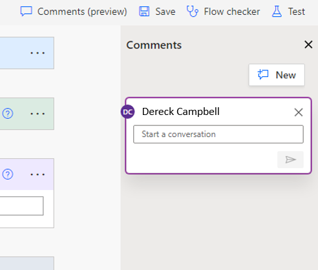318x270 pixels.
Task: Open the blue flow step's ellipsis menu
Action: tap(37, 53)
